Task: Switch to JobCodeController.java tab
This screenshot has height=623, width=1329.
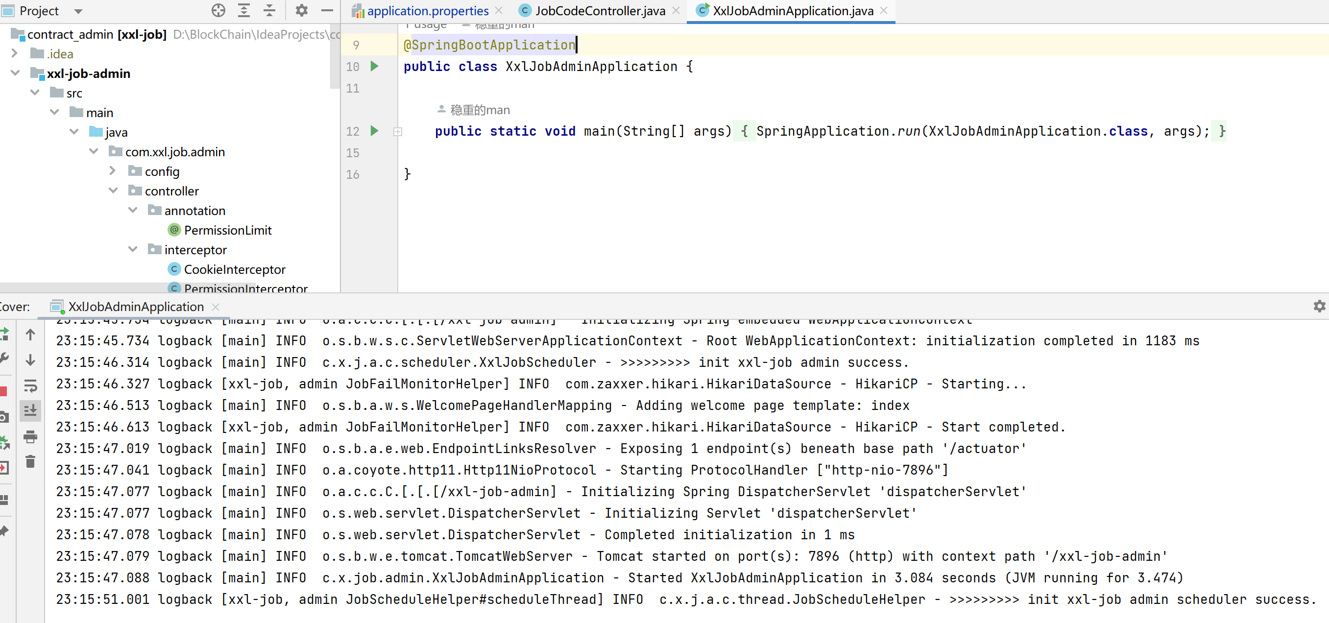Action: point(600,11)
